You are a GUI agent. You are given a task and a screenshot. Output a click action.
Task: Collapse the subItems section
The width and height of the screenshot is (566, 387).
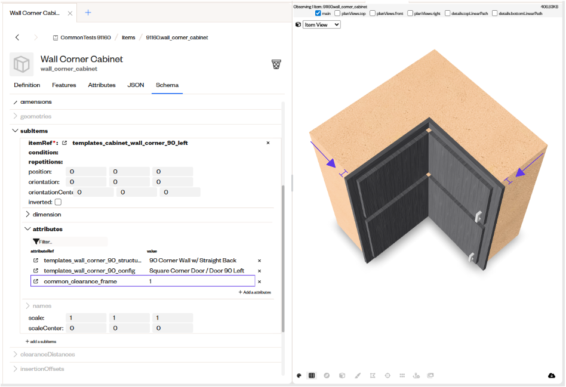click(15, 131)
